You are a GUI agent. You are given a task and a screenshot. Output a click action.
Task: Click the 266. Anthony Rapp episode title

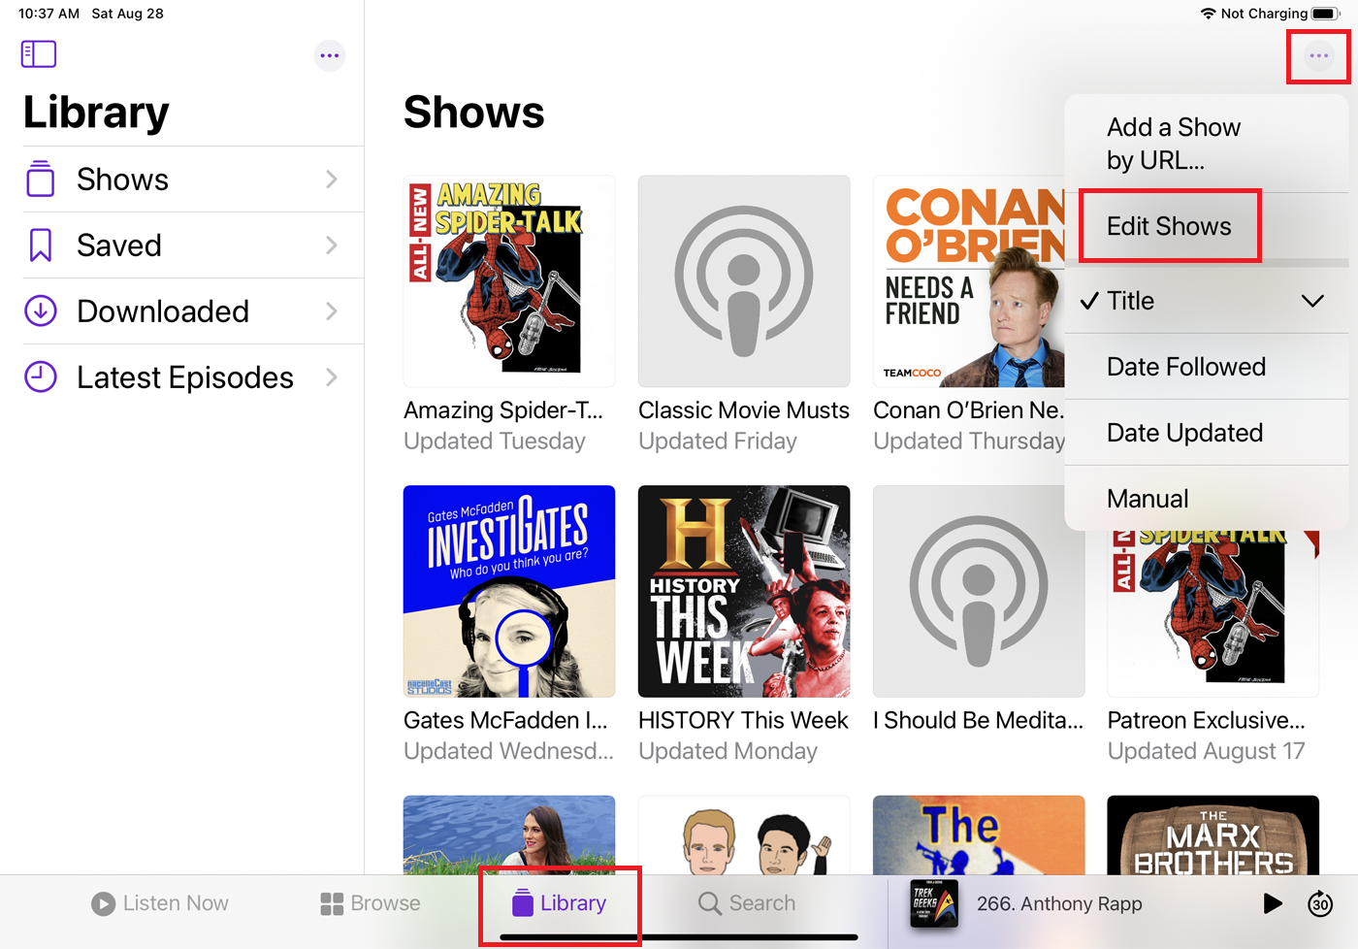pyautogui.click(x=1059, y=903)
